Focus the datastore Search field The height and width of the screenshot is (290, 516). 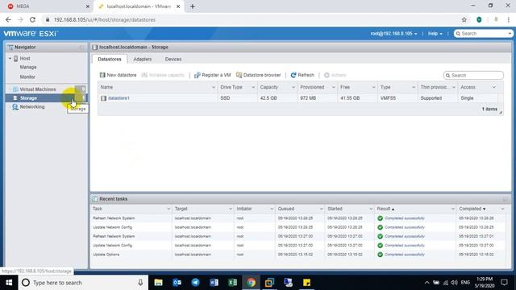click(x=474, y=75)
